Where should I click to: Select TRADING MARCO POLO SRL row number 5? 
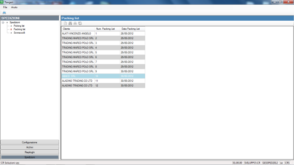point(103,52)
